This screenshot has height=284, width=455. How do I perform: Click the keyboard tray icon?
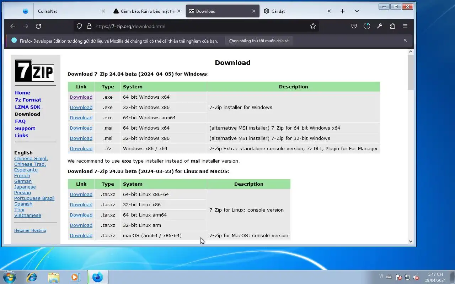pos(389,277)
